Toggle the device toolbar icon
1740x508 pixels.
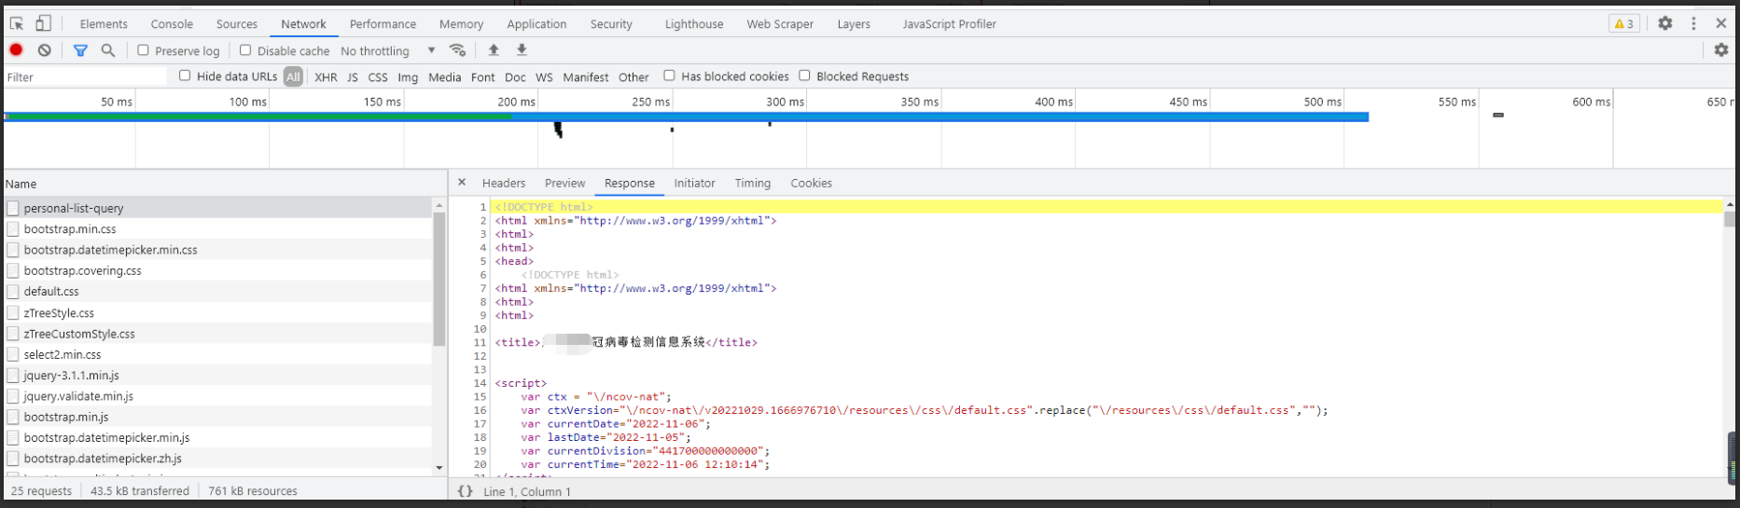(x=43, y=23)
